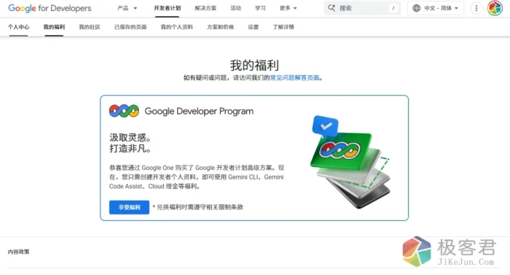510x275 pixels.
Task: Expand the 更多 dropdown menu
Action: [x=289, y=8]
